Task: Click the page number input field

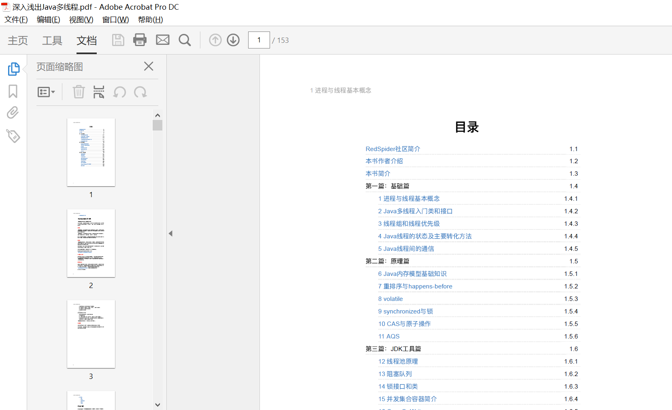Action: click(259, 40)
